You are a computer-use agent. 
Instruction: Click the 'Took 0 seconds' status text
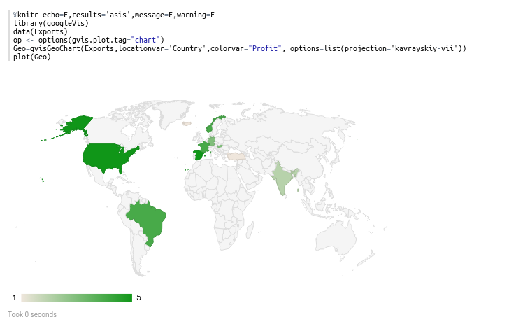click(x=32, y=314)
